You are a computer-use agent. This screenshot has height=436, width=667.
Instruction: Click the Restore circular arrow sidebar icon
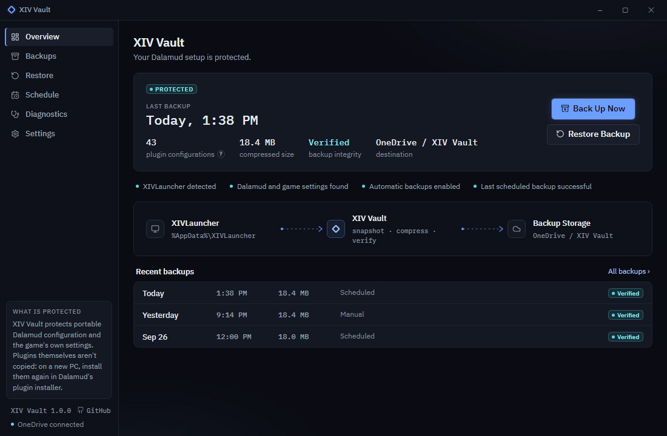click(15, 76)
